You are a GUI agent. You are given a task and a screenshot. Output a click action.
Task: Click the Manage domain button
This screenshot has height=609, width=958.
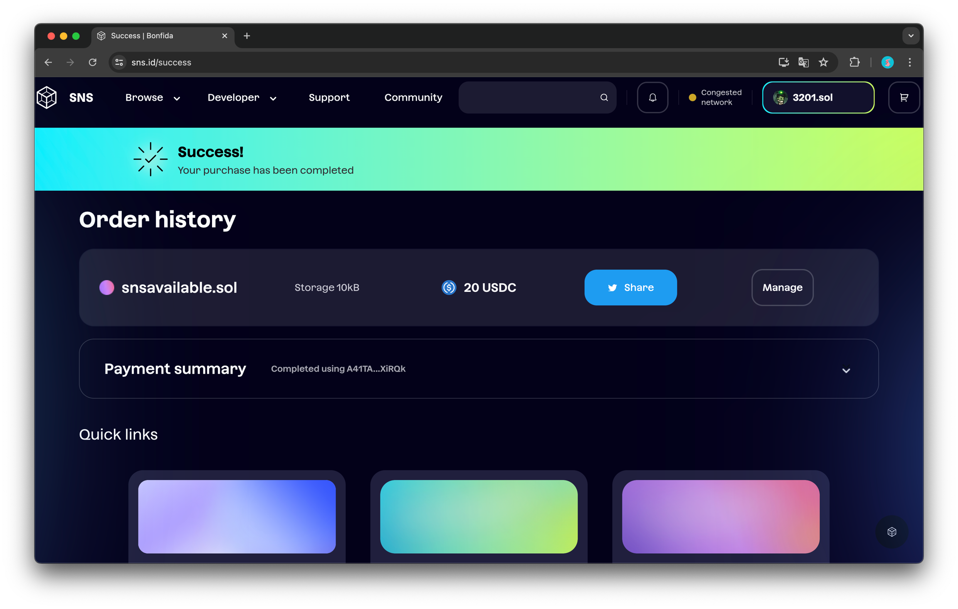click(782, 287)
